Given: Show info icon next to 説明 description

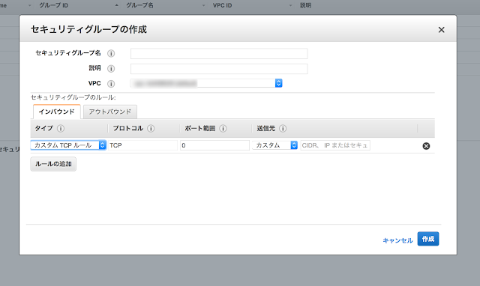Looking at the screenshot, I should click(x=111, y=68).
